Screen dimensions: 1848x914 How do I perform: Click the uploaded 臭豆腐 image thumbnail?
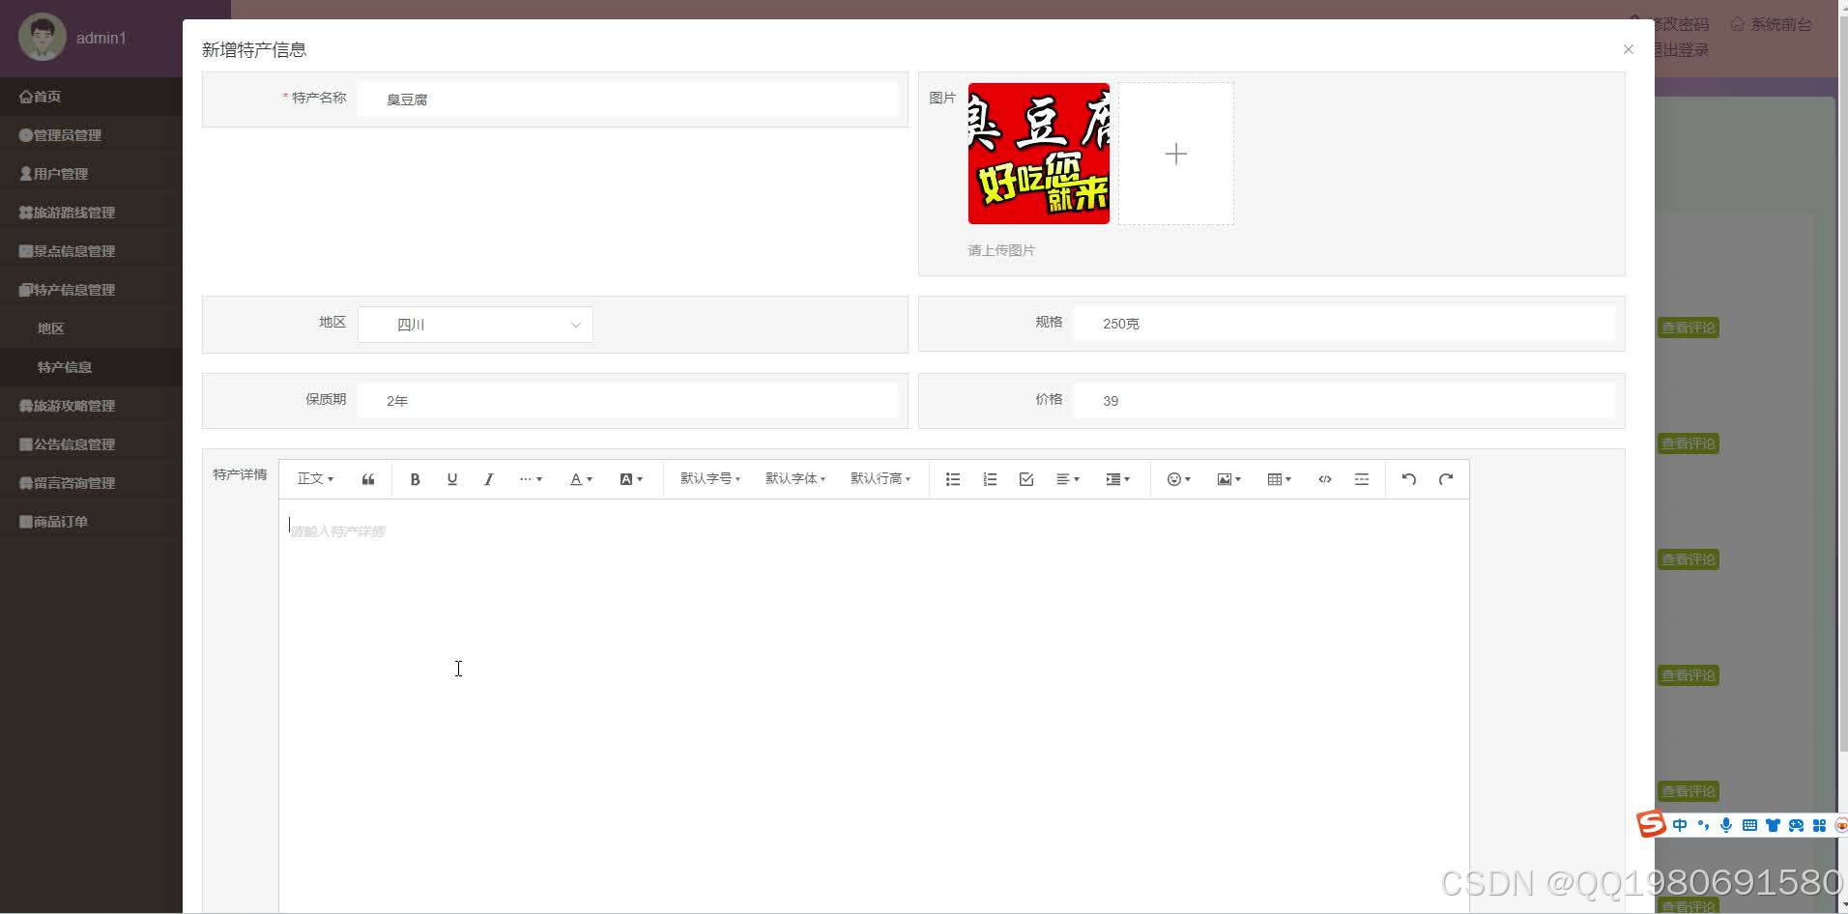[x=1039, y=154]
